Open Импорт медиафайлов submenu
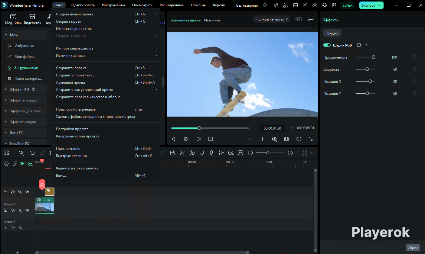 (x=105, y=48)
